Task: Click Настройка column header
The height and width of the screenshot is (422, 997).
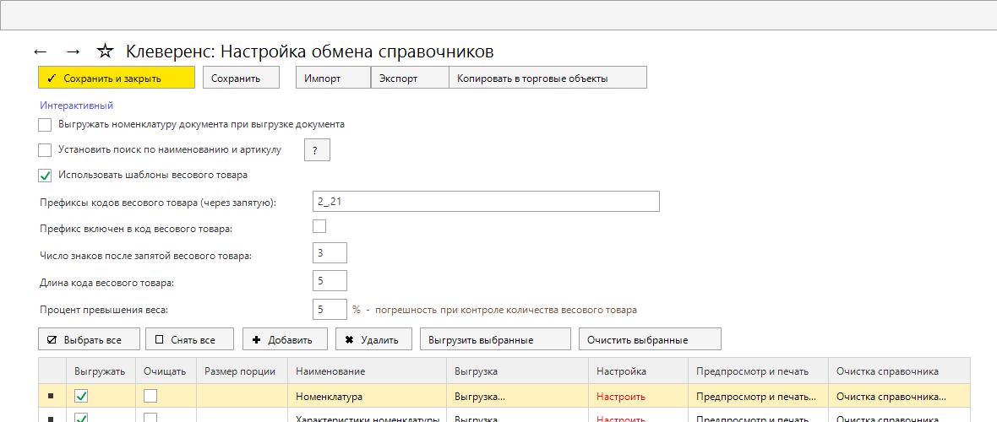Action: point(639,371)
